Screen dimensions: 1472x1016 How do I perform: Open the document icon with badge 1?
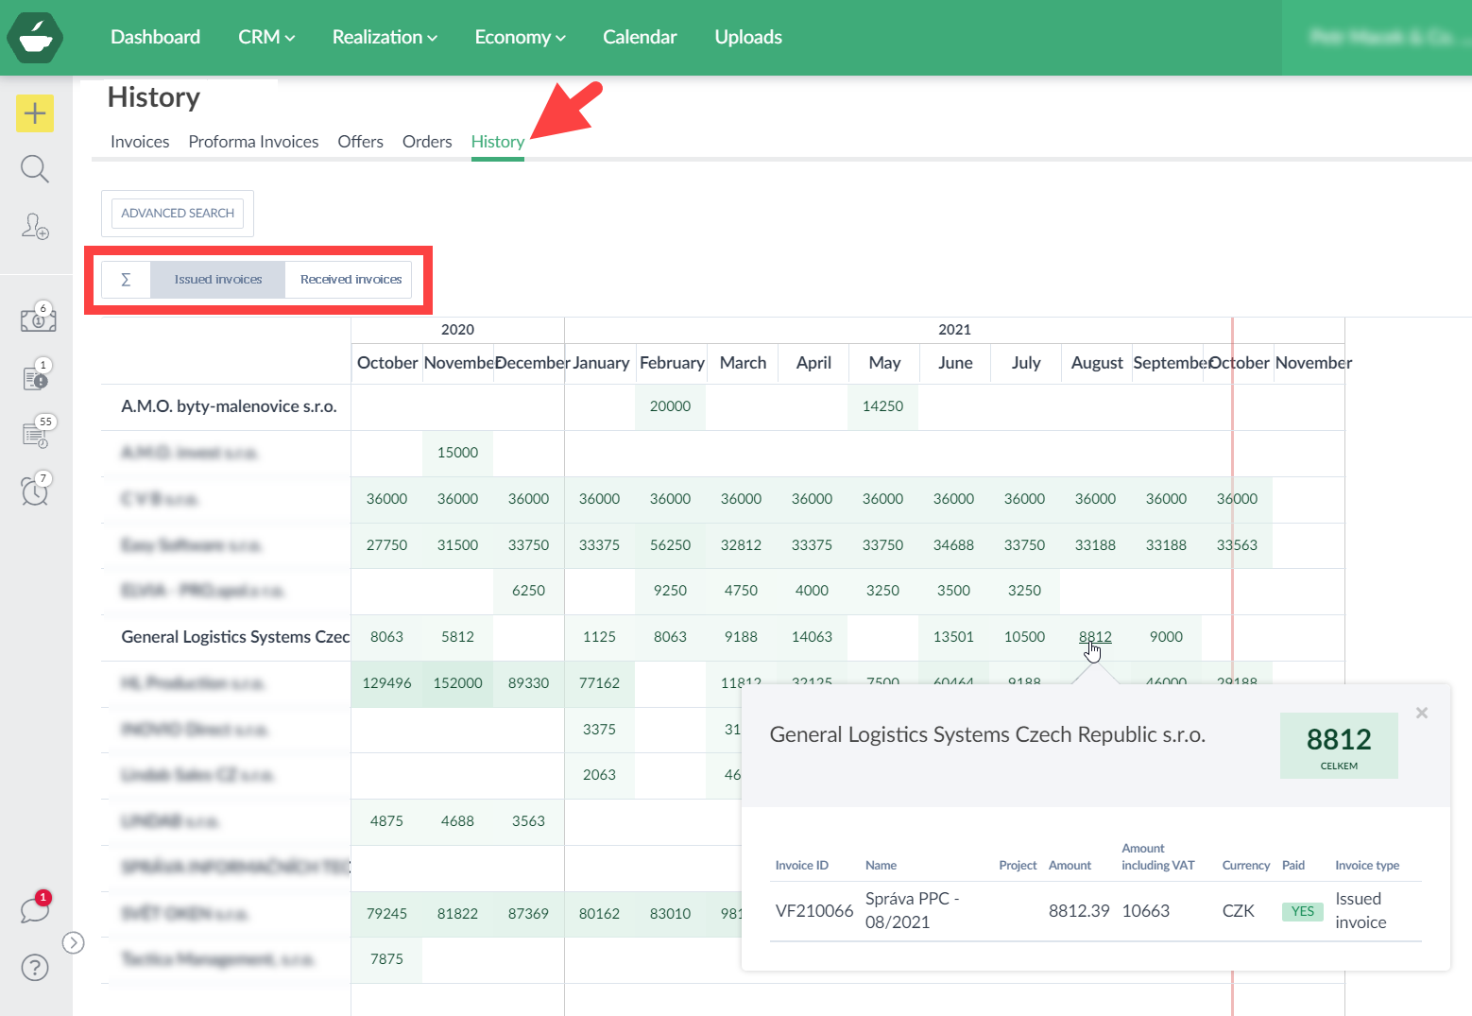tap(36, 375)
